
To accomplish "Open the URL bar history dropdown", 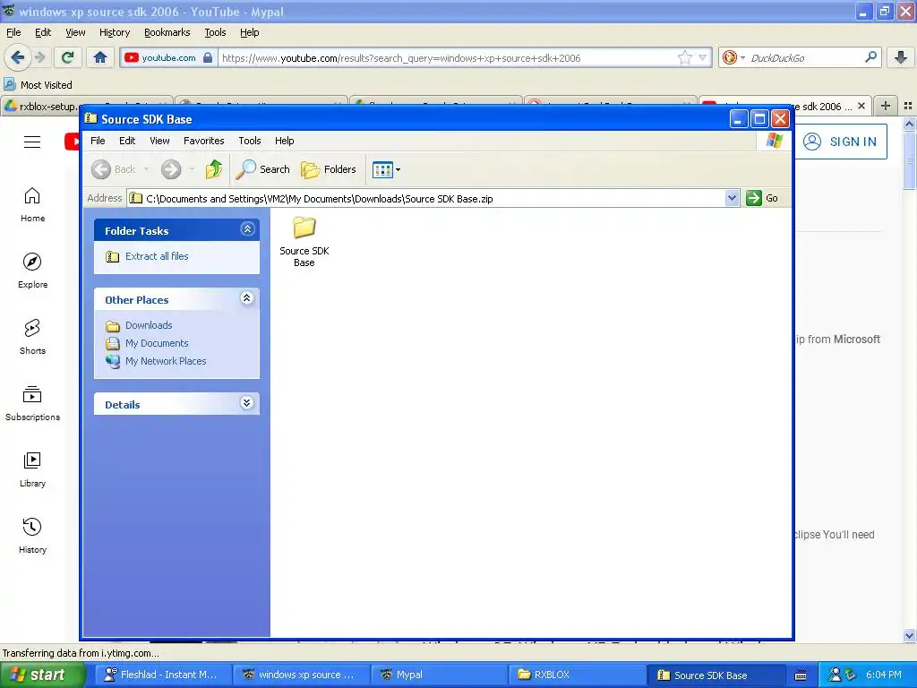I will [703, 57].
